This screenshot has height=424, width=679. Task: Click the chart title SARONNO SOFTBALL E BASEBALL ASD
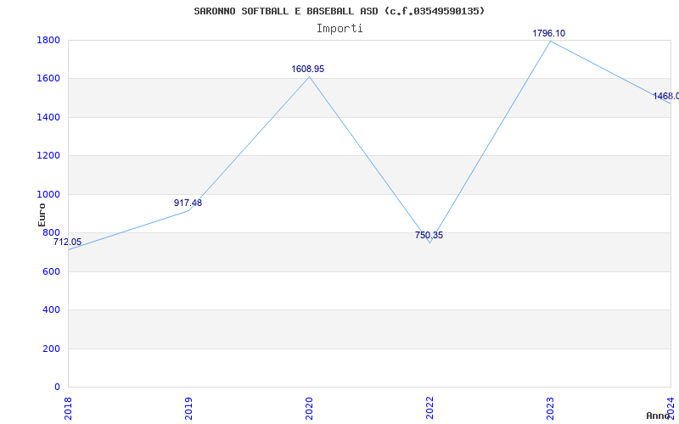point(339,11)
